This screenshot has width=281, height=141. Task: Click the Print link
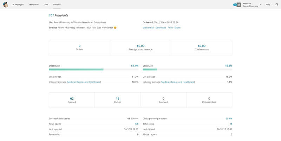coord(170,28)
